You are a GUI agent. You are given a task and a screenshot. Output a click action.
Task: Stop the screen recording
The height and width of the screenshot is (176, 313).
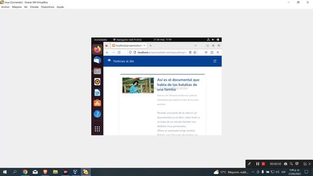(x=263, y=164)
